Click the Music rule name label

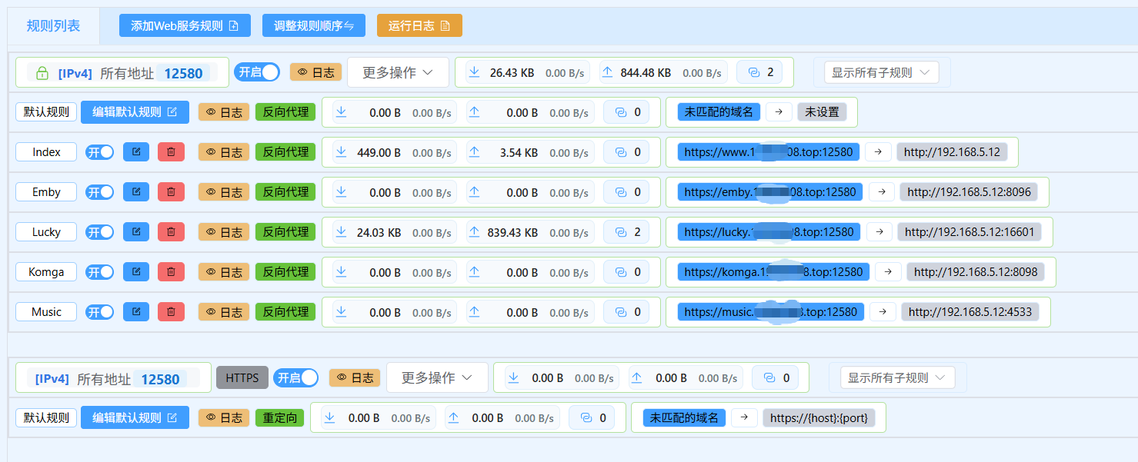click(x=46, y=312)
